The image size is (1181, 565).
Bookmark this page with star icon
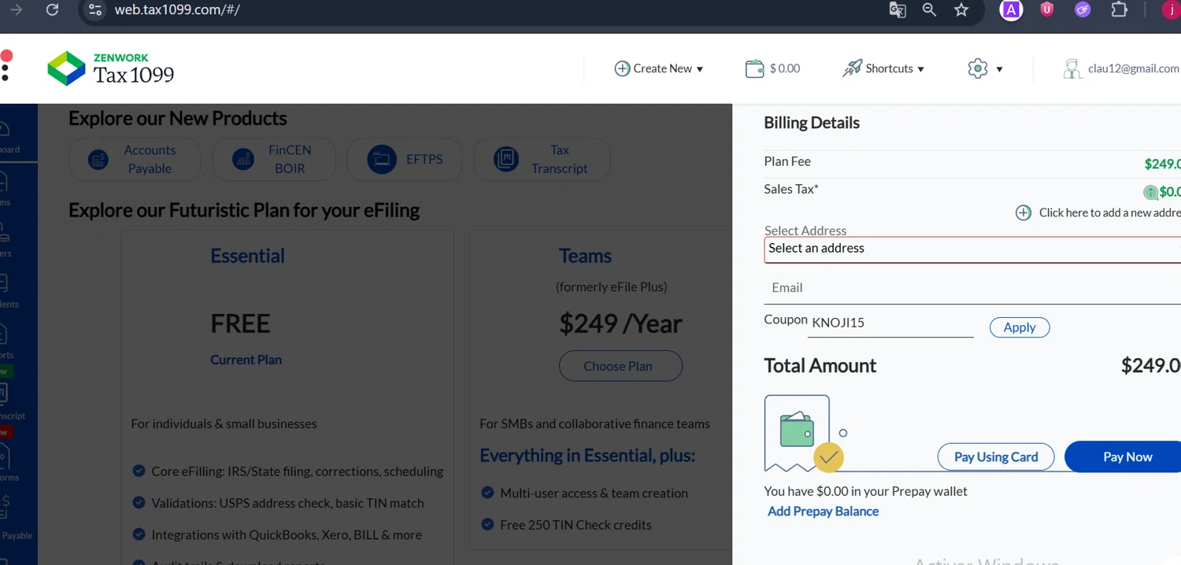(961, 9)
